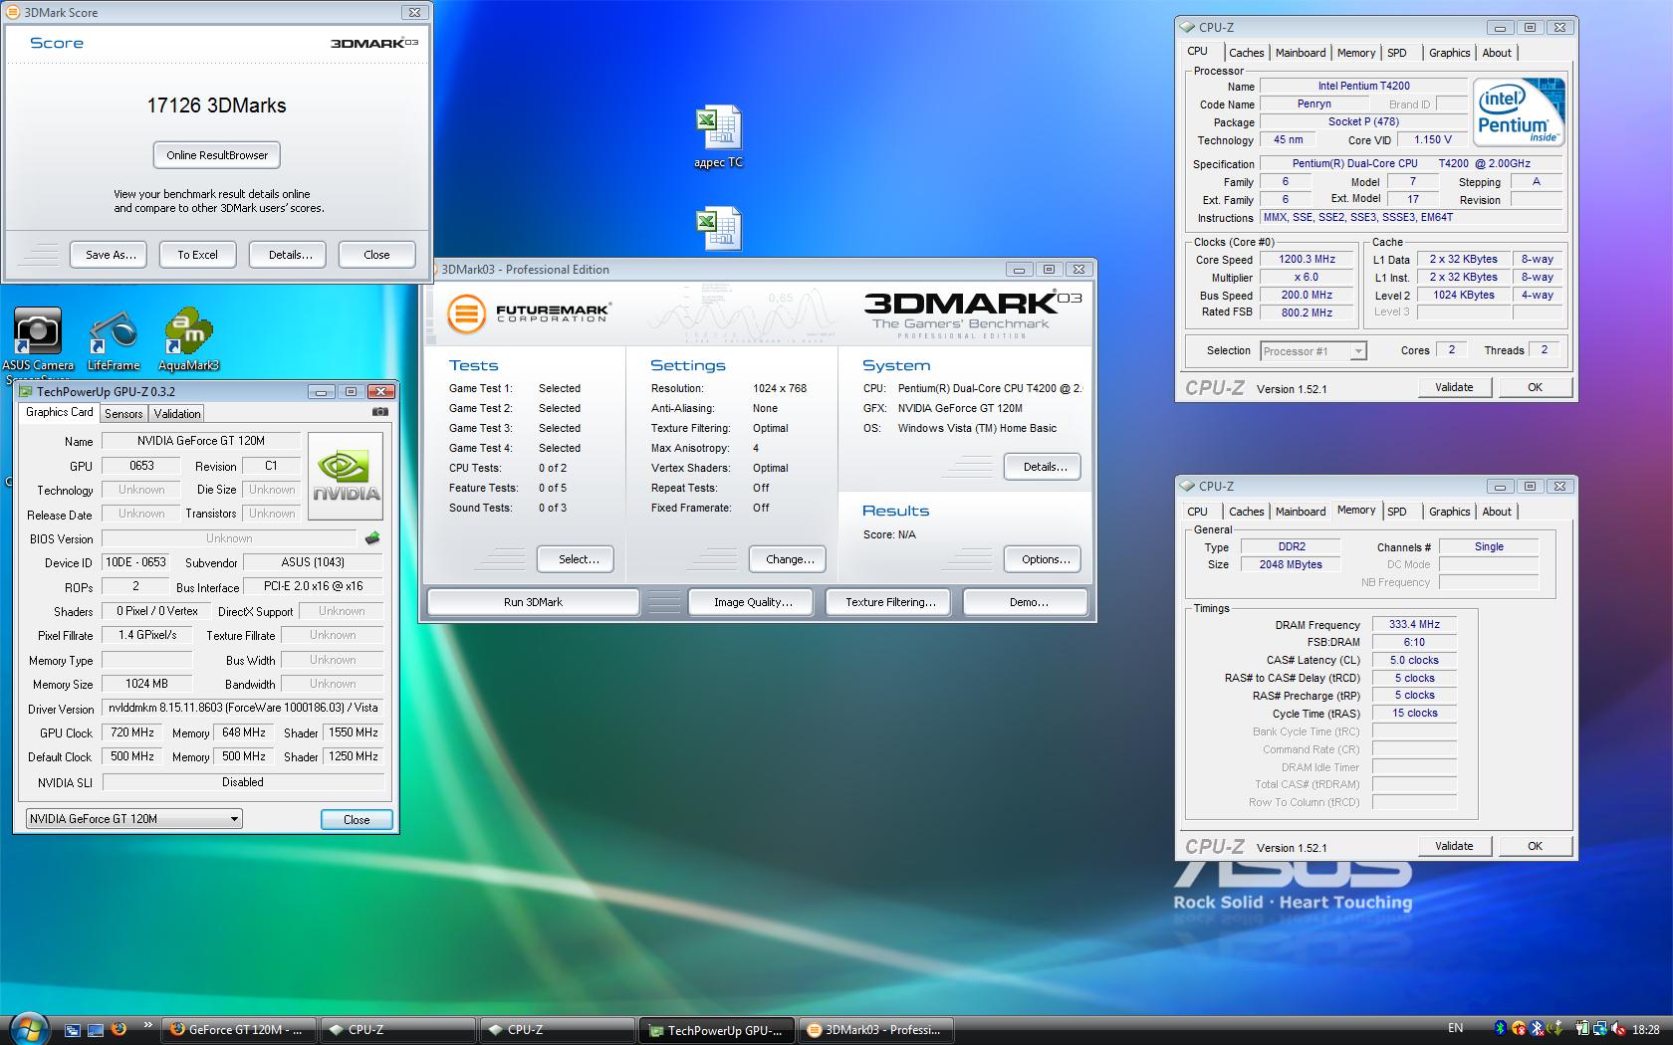Screen dimensions: 1673x1045
Task: Switch to the Validation tab in GPU-Z
Action: click(177, 413)
